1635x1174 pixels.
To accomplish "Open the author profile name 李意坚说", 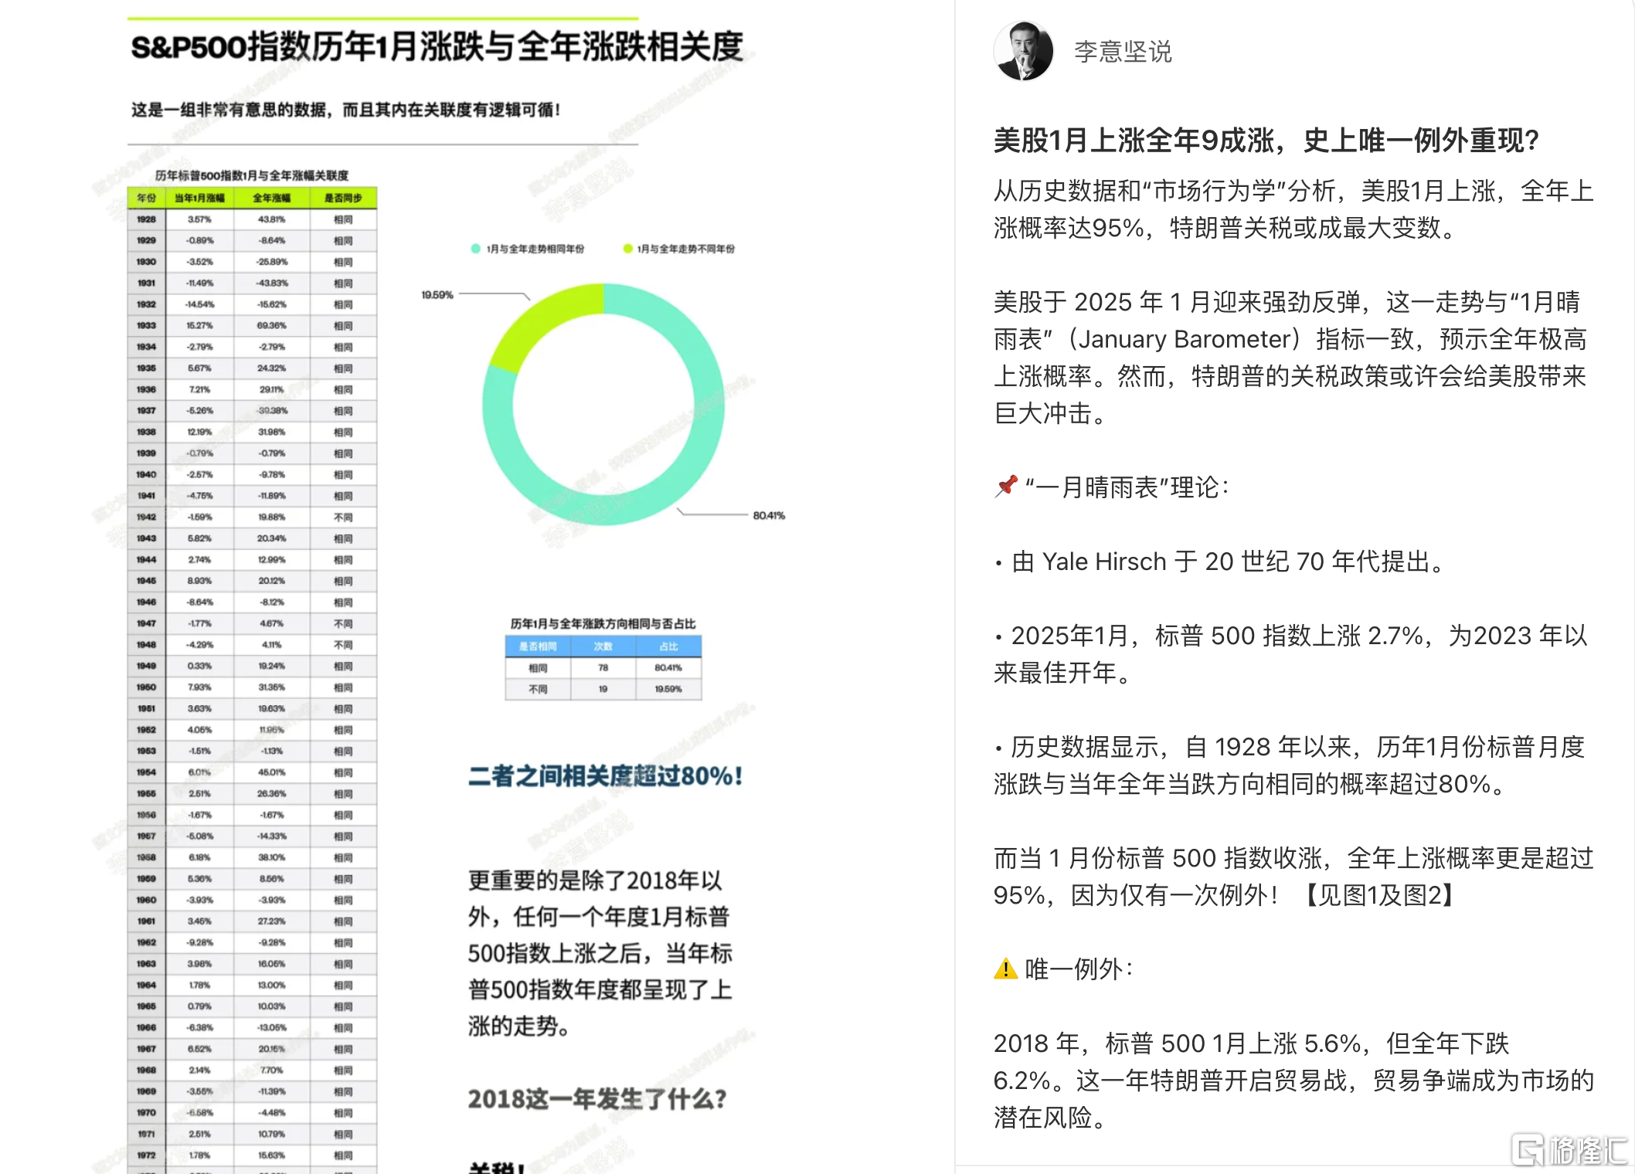I will click(1123, 52).
